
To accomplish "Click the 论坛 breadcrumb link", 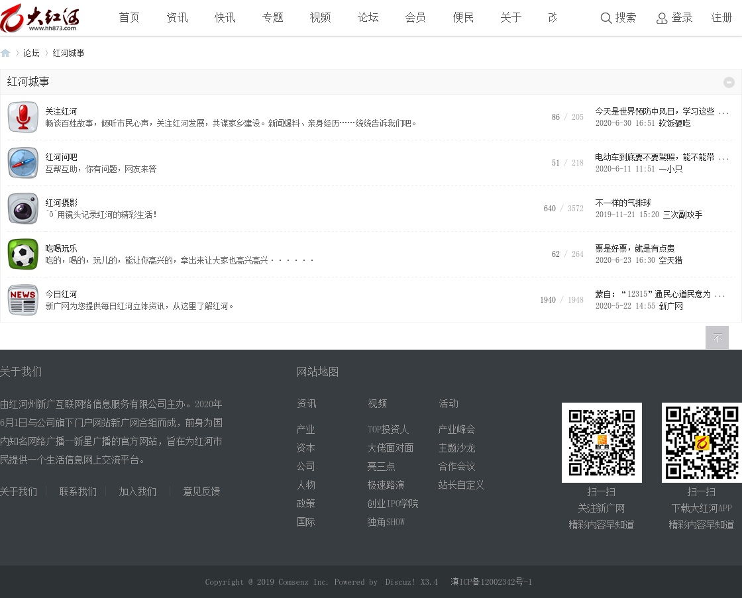I will (x=31, y=53).
